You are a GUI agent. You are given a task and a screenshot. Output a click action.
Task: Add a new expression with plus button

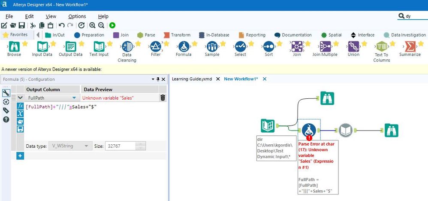(x=20, y=156)
